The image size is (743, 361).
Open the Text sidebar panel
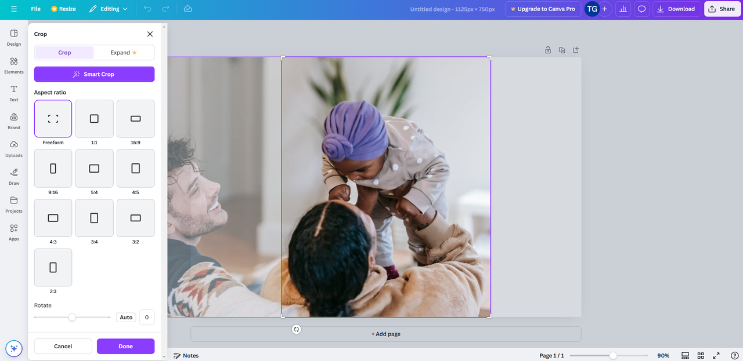pos(14,93)
